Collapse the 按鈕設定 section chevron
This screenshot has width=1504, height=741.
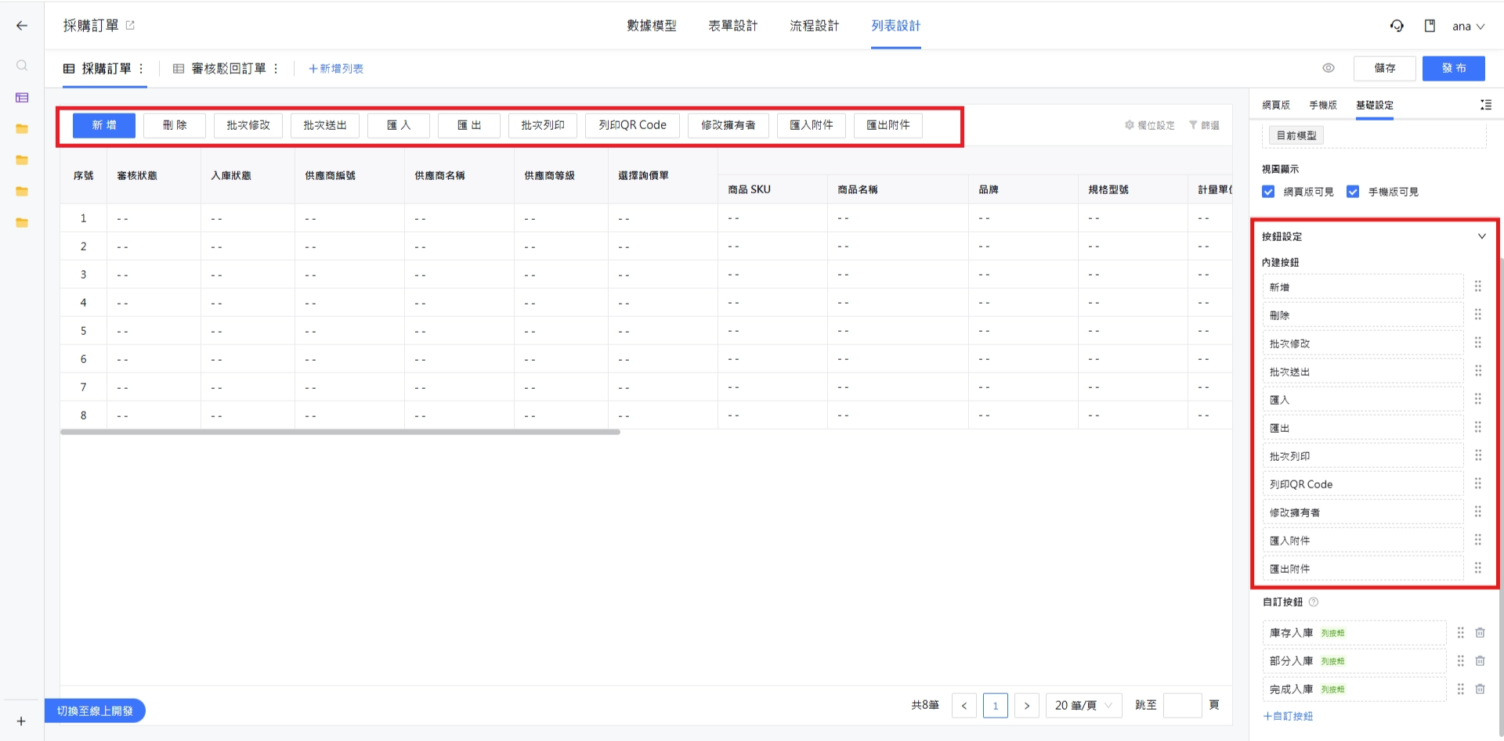point(1482,236)
